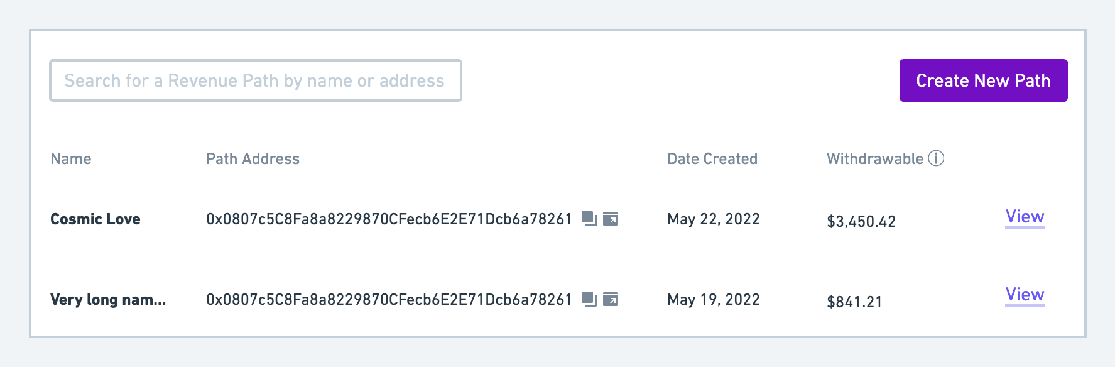Open Very long nam... address externally
The width and height of the screenshot is (1115, 367).
point(611,299)
